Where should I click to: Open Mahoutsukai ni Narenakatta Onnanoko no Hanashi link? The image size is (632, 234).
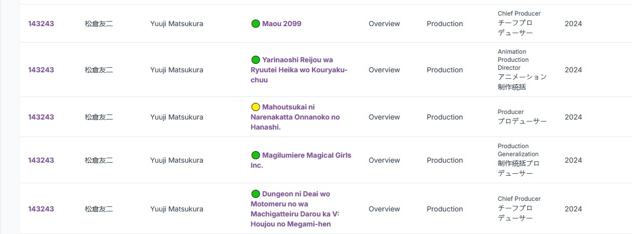coord(295,117)
